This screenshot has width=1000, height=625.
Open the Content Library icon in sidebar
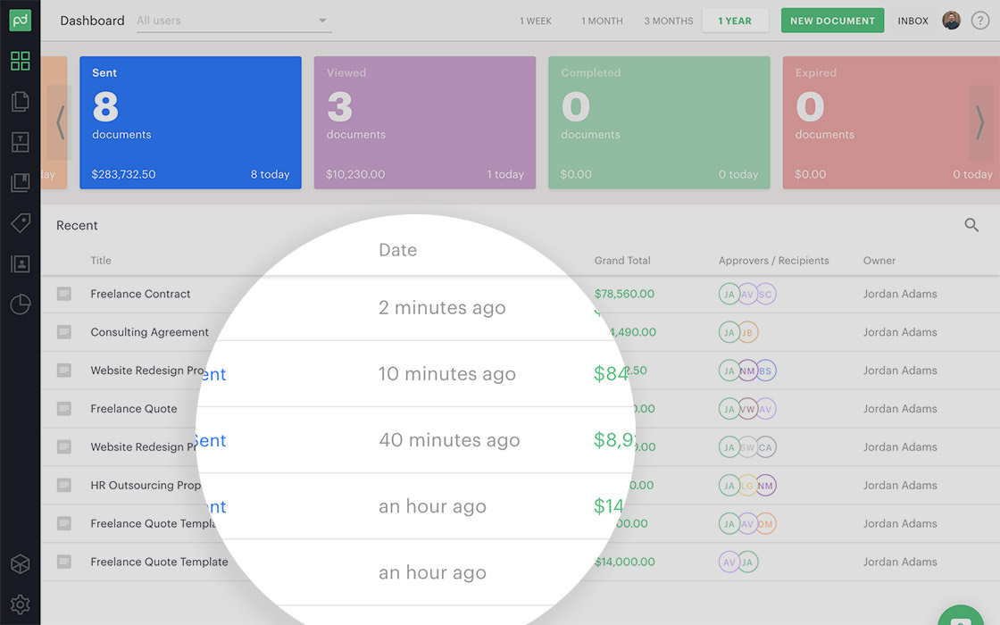click(21, 183)
